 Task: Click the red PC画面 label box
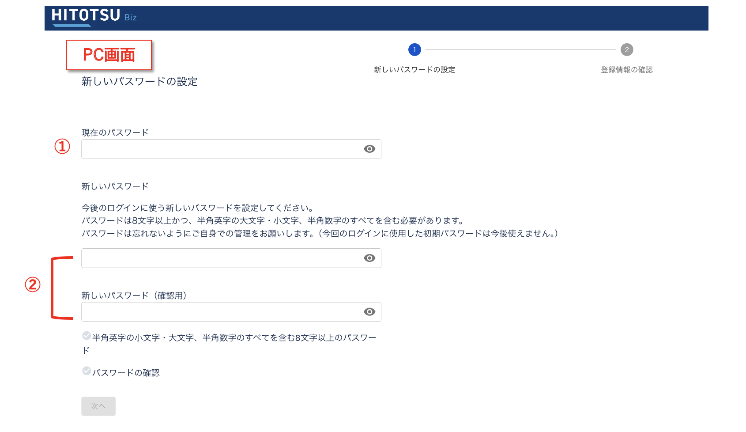point(109,55)
